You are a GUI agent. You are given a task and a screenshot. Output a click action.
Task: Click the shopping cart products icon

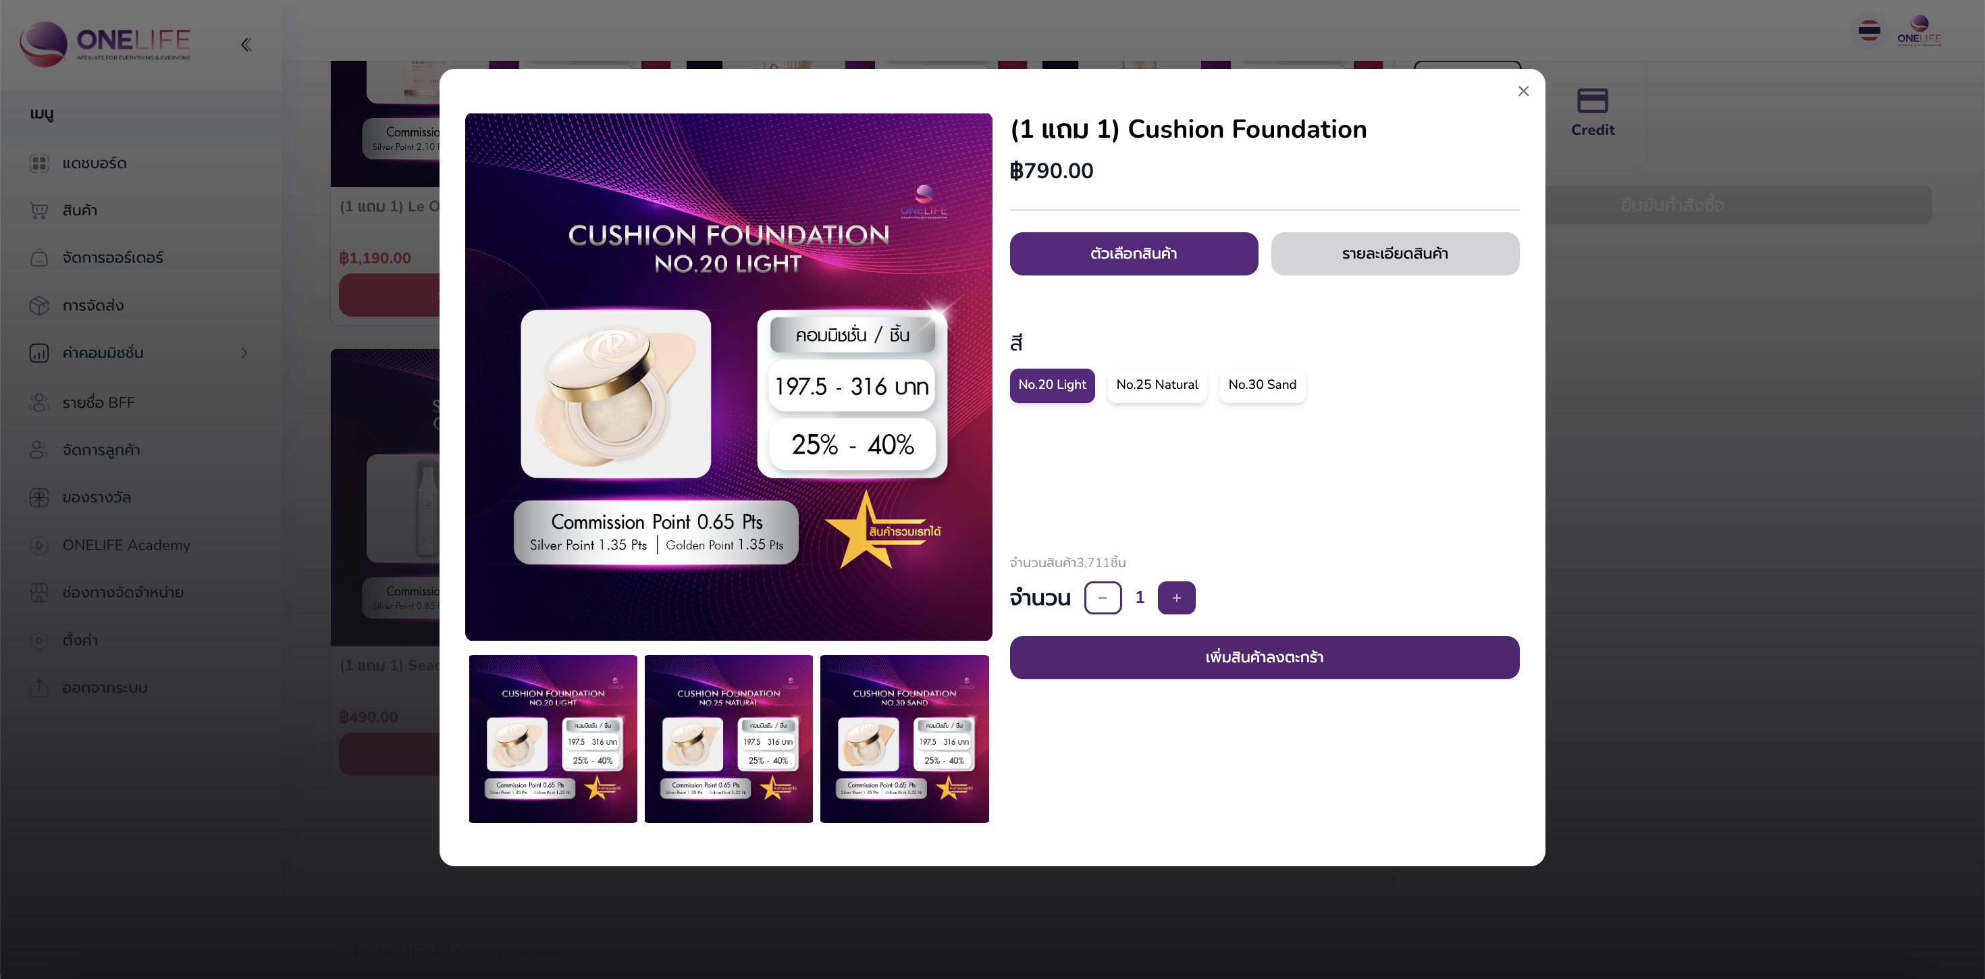tap(38, 211)
